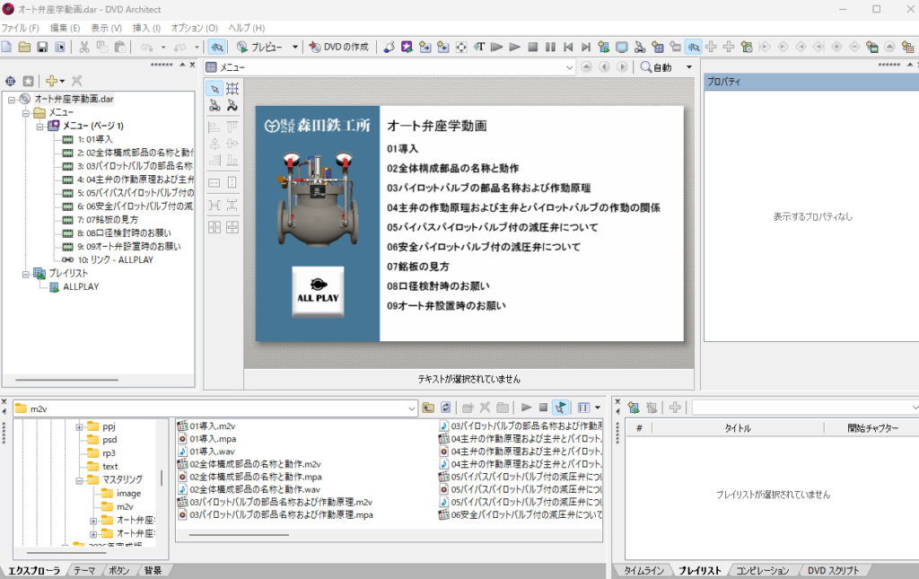Click the Open folder icon in toolbar
This screenshot has height=579, width=919.
25,47
